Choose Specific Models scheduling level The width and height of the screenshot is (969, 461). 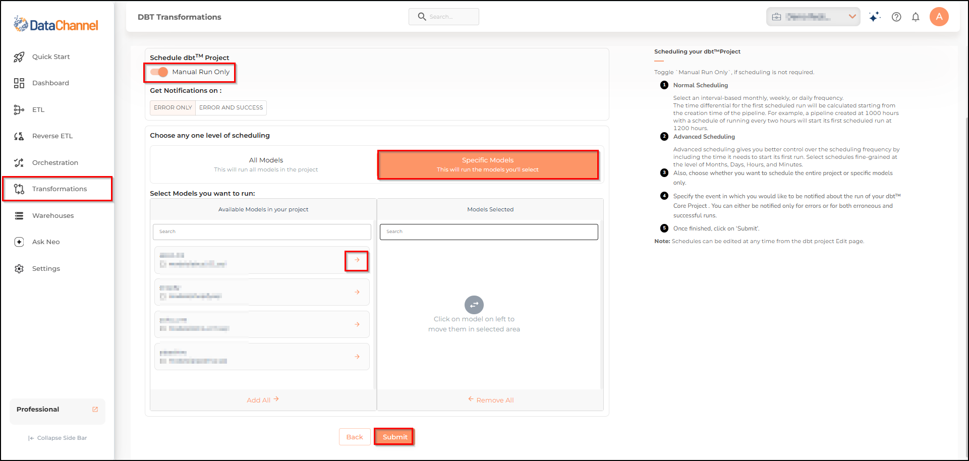488,164
